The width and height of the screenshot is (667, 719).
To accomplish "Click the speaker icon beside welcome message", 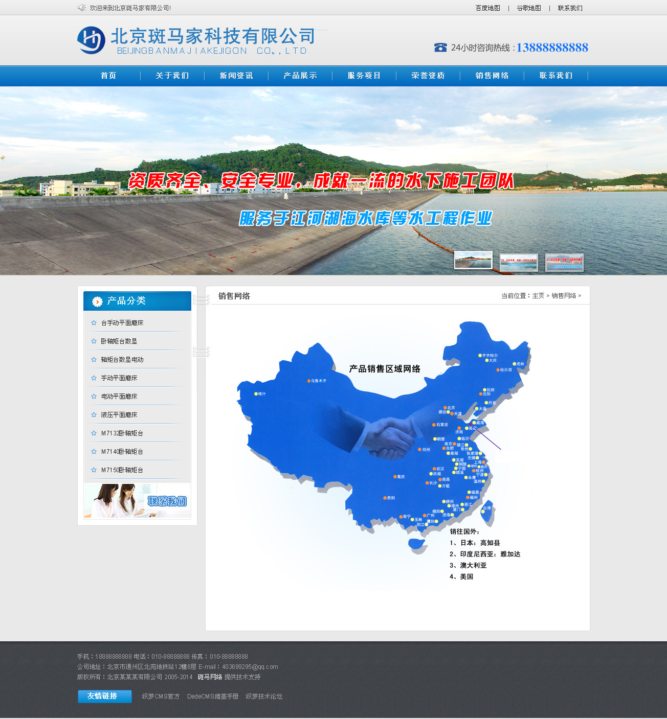I will [x=81, y=8].
